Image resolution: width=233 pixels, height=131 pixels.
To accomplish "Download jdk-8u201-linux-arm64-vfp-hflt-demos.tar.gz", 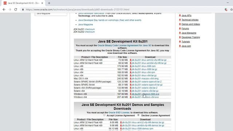I will coord(143,126).
